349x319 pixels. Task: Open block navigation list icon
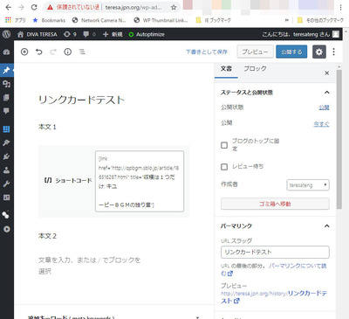click(x=82, y=52)
